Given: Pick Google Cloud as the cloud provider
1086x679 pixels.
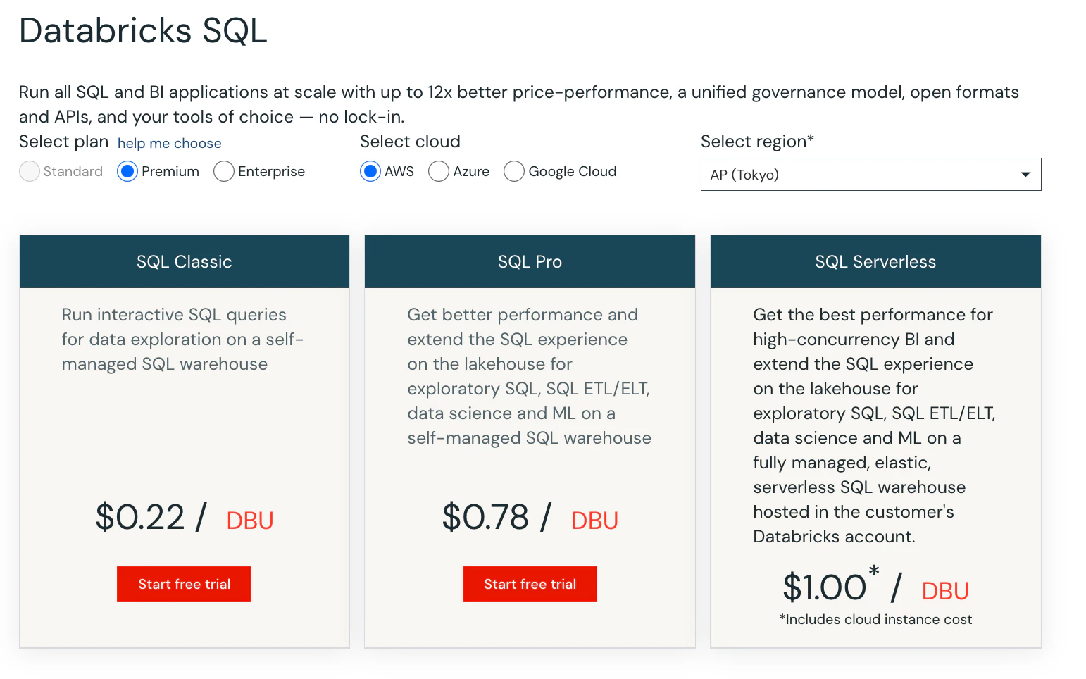Looking at the screenshot, I should pyautogui.click(x=514, y=171).
